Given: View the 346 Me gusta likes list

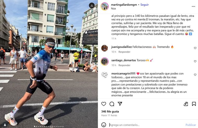Looking at the screenshot, I should pos(110,111).
